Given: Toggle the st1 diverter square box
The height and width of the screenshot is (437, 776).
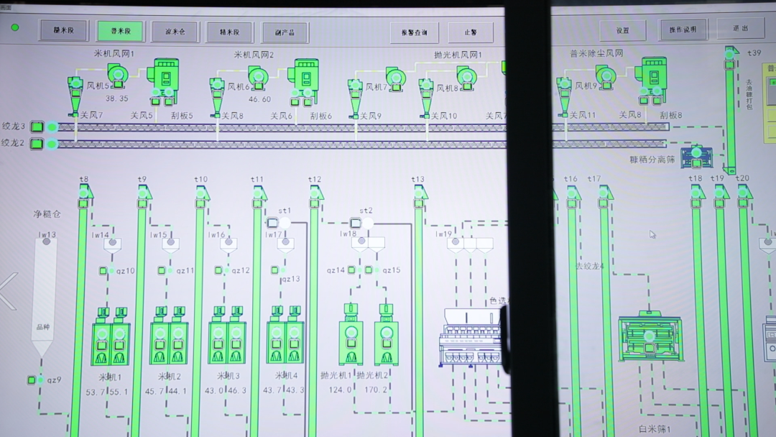Looking at the screenshot, I should (273, 223).
